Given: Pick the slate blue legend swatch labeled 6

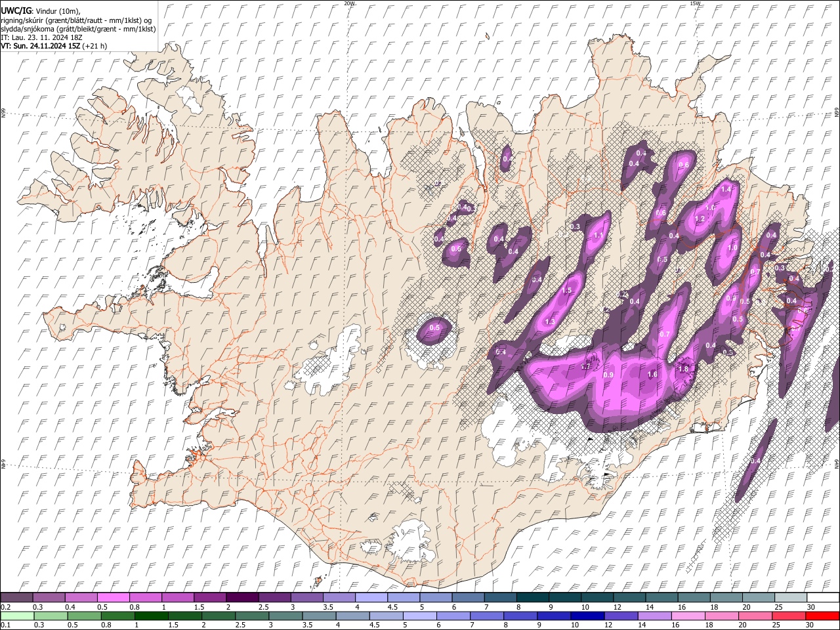Looking at the screenshot, I should click(467, 597).
